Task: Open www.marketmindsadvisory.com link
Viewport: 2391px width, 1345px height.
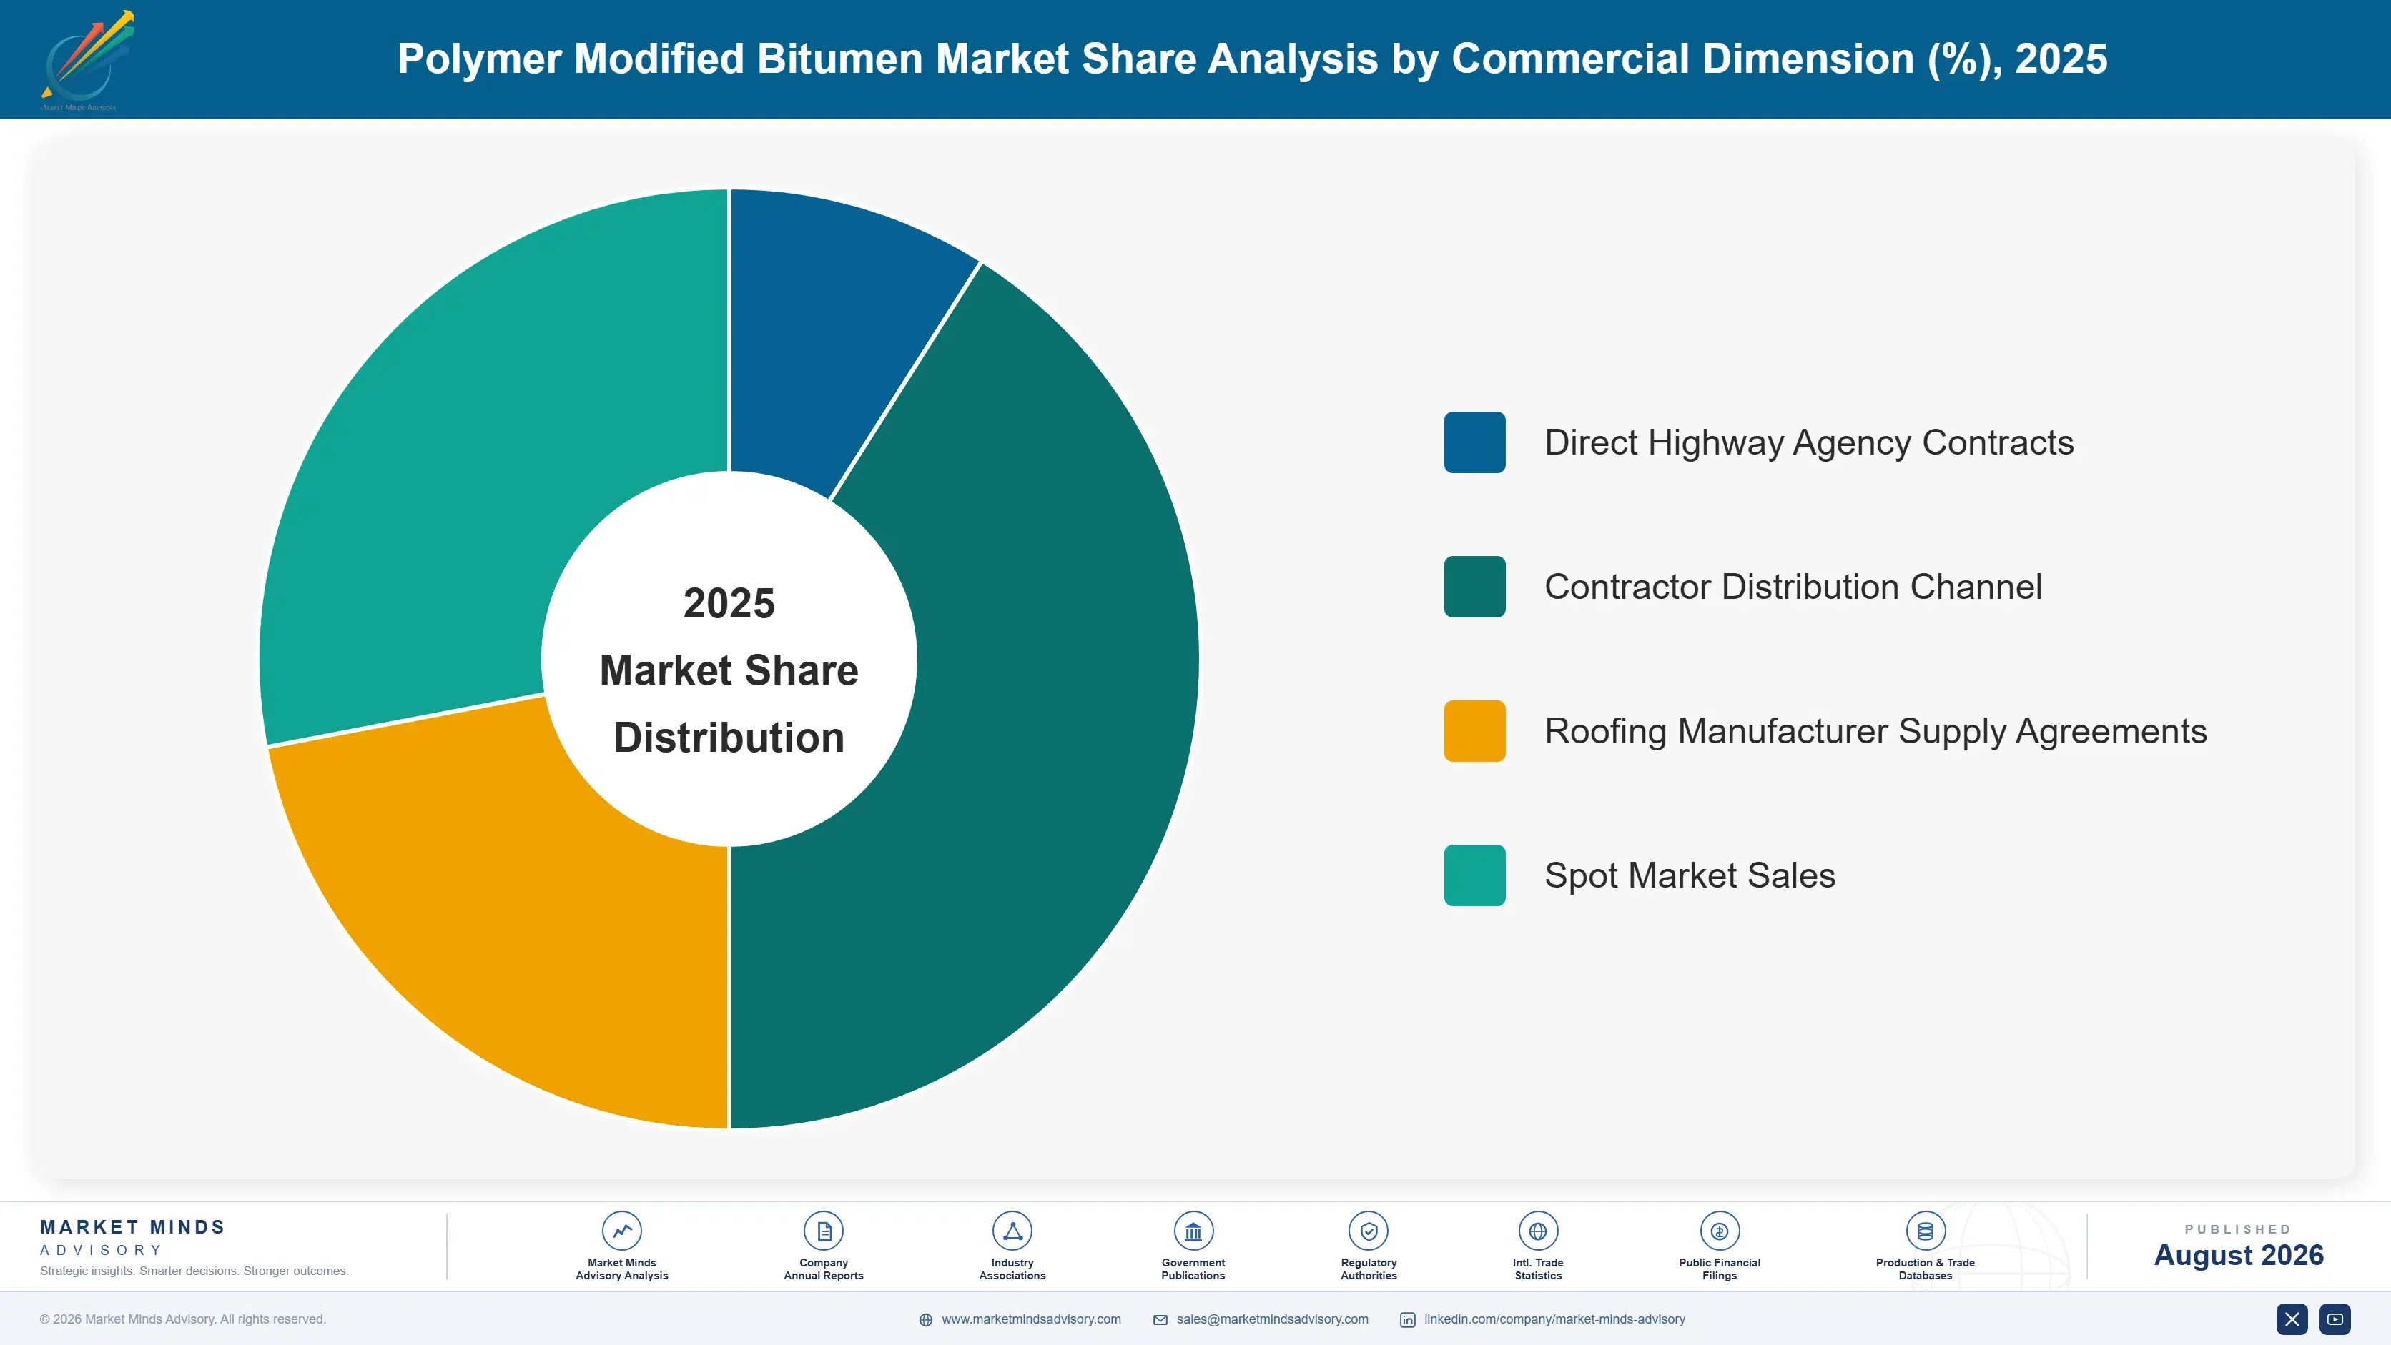Action: tap(1031, 1319)
